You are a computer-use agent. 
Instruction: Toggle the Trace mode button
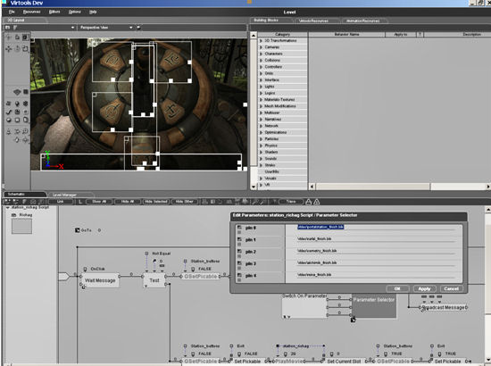click(291, 202)
